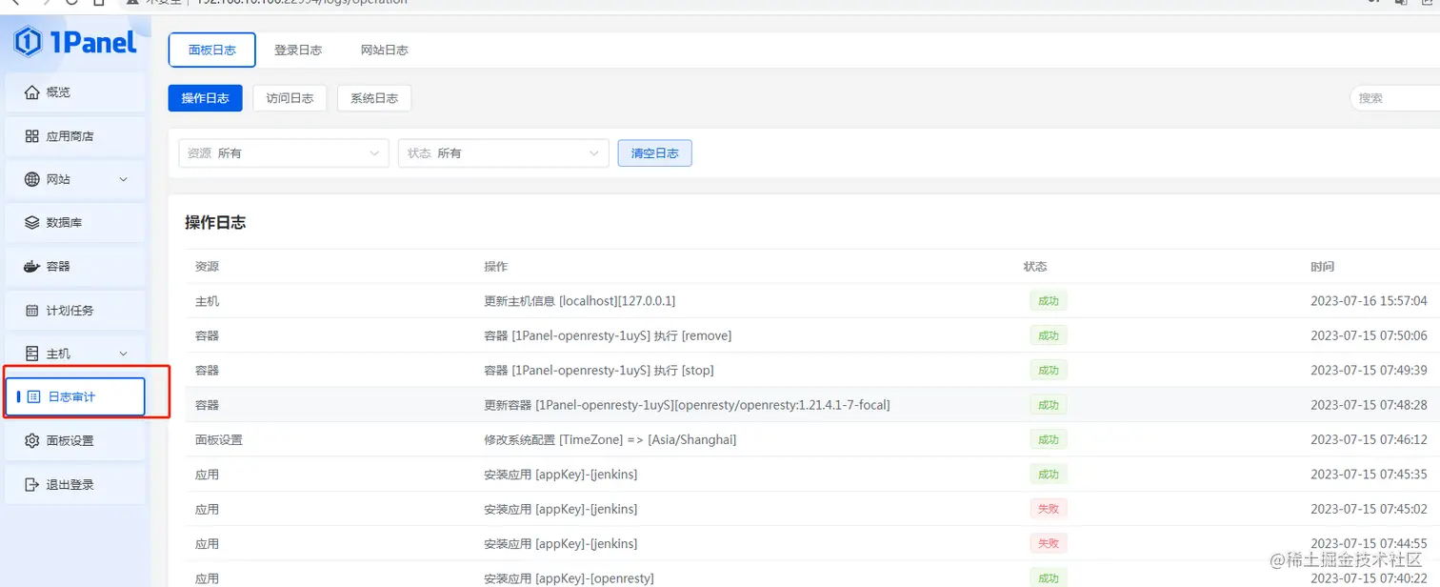Open 应用商店 menu item

[75, 136]
